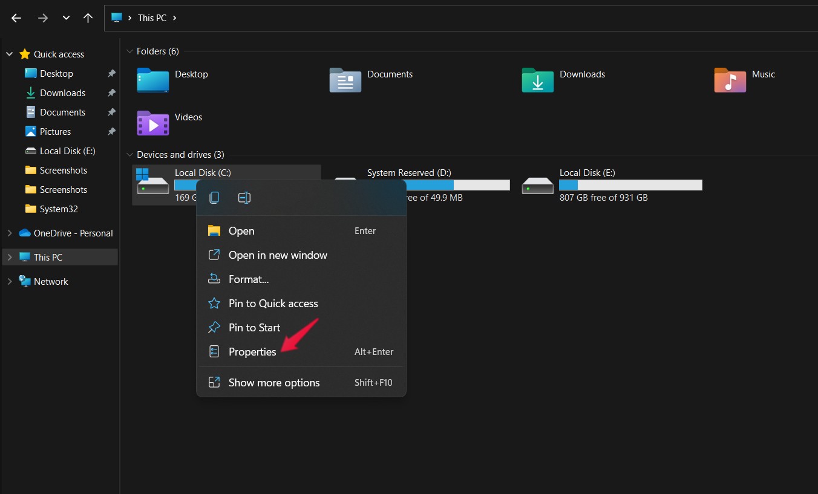The image size is (818, 494).
Task: Expand the OneDrive - Personal node
Action: (x=9, y=233)
